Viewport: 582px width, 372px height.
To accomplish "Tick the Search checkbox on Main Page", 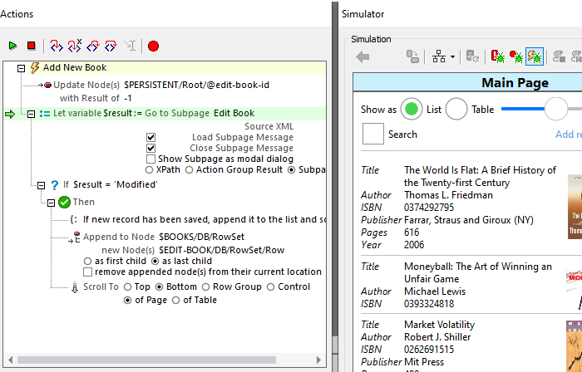I will (x=373, y=134).
